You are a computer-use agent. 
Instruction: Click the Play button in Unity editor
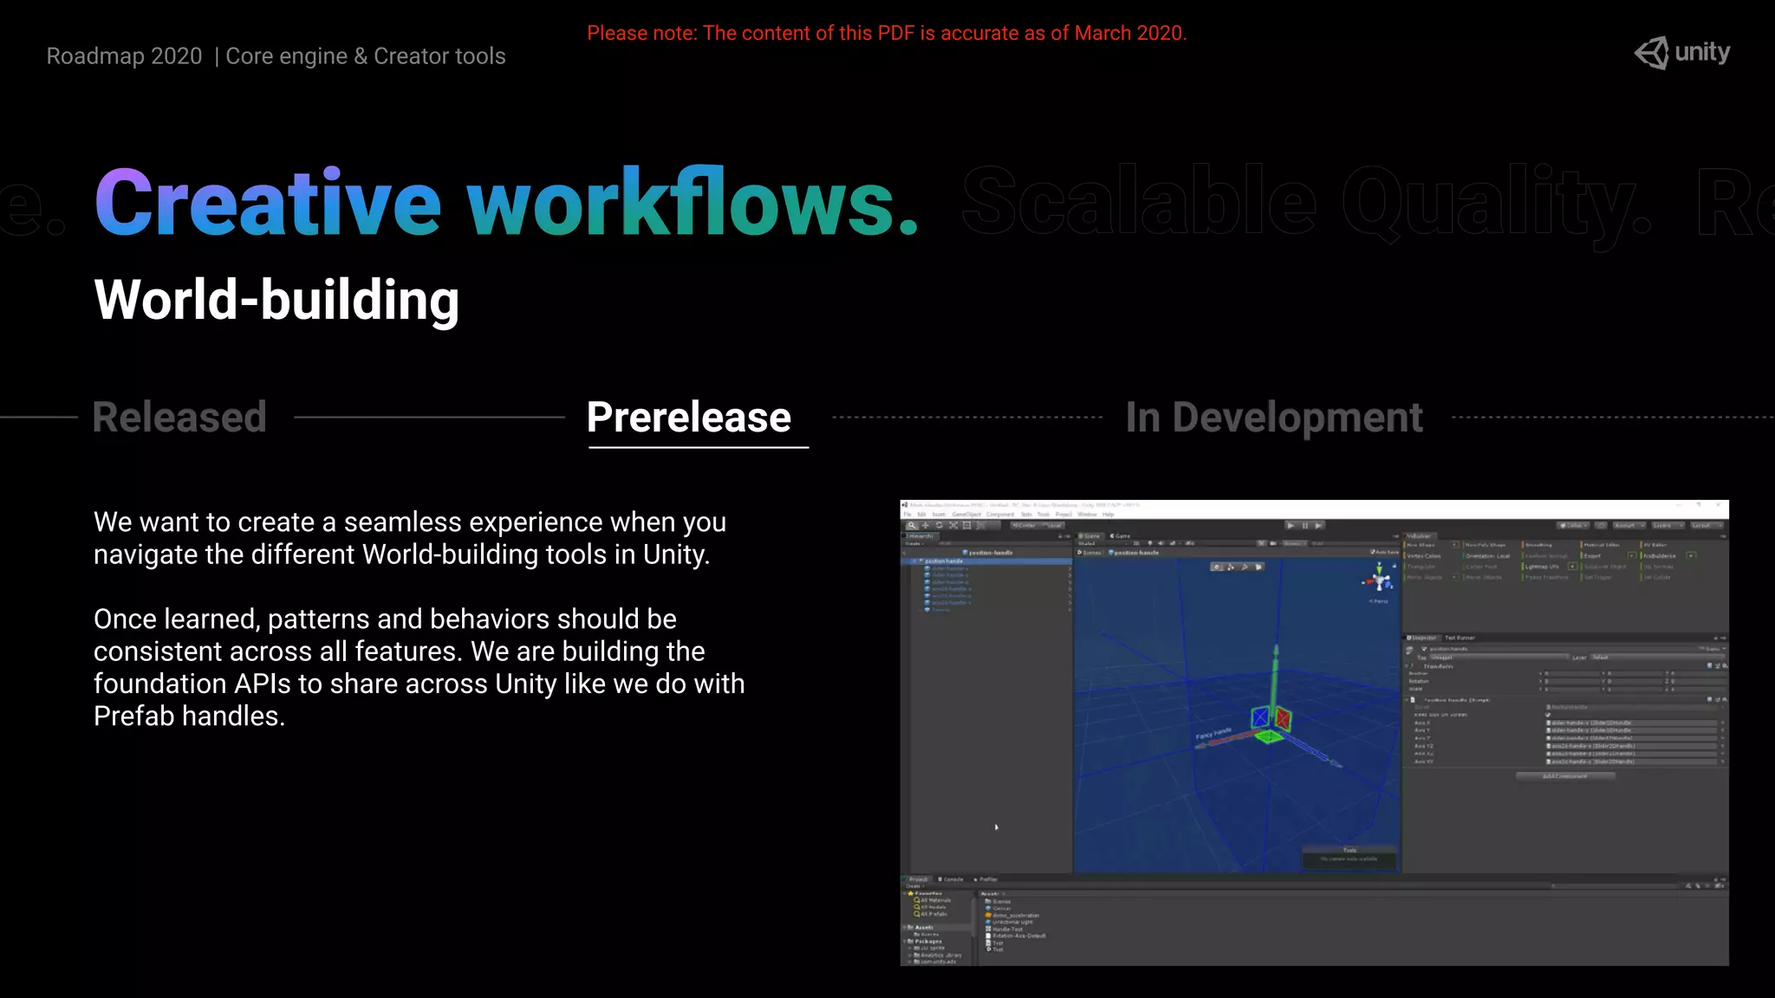tap(1291, 525)
